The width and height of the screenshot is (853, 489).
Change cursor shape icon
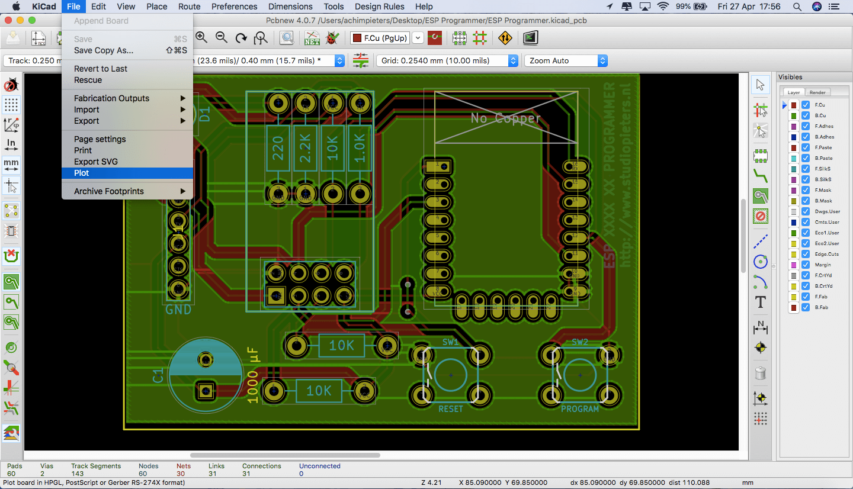(x=11, y=185)
